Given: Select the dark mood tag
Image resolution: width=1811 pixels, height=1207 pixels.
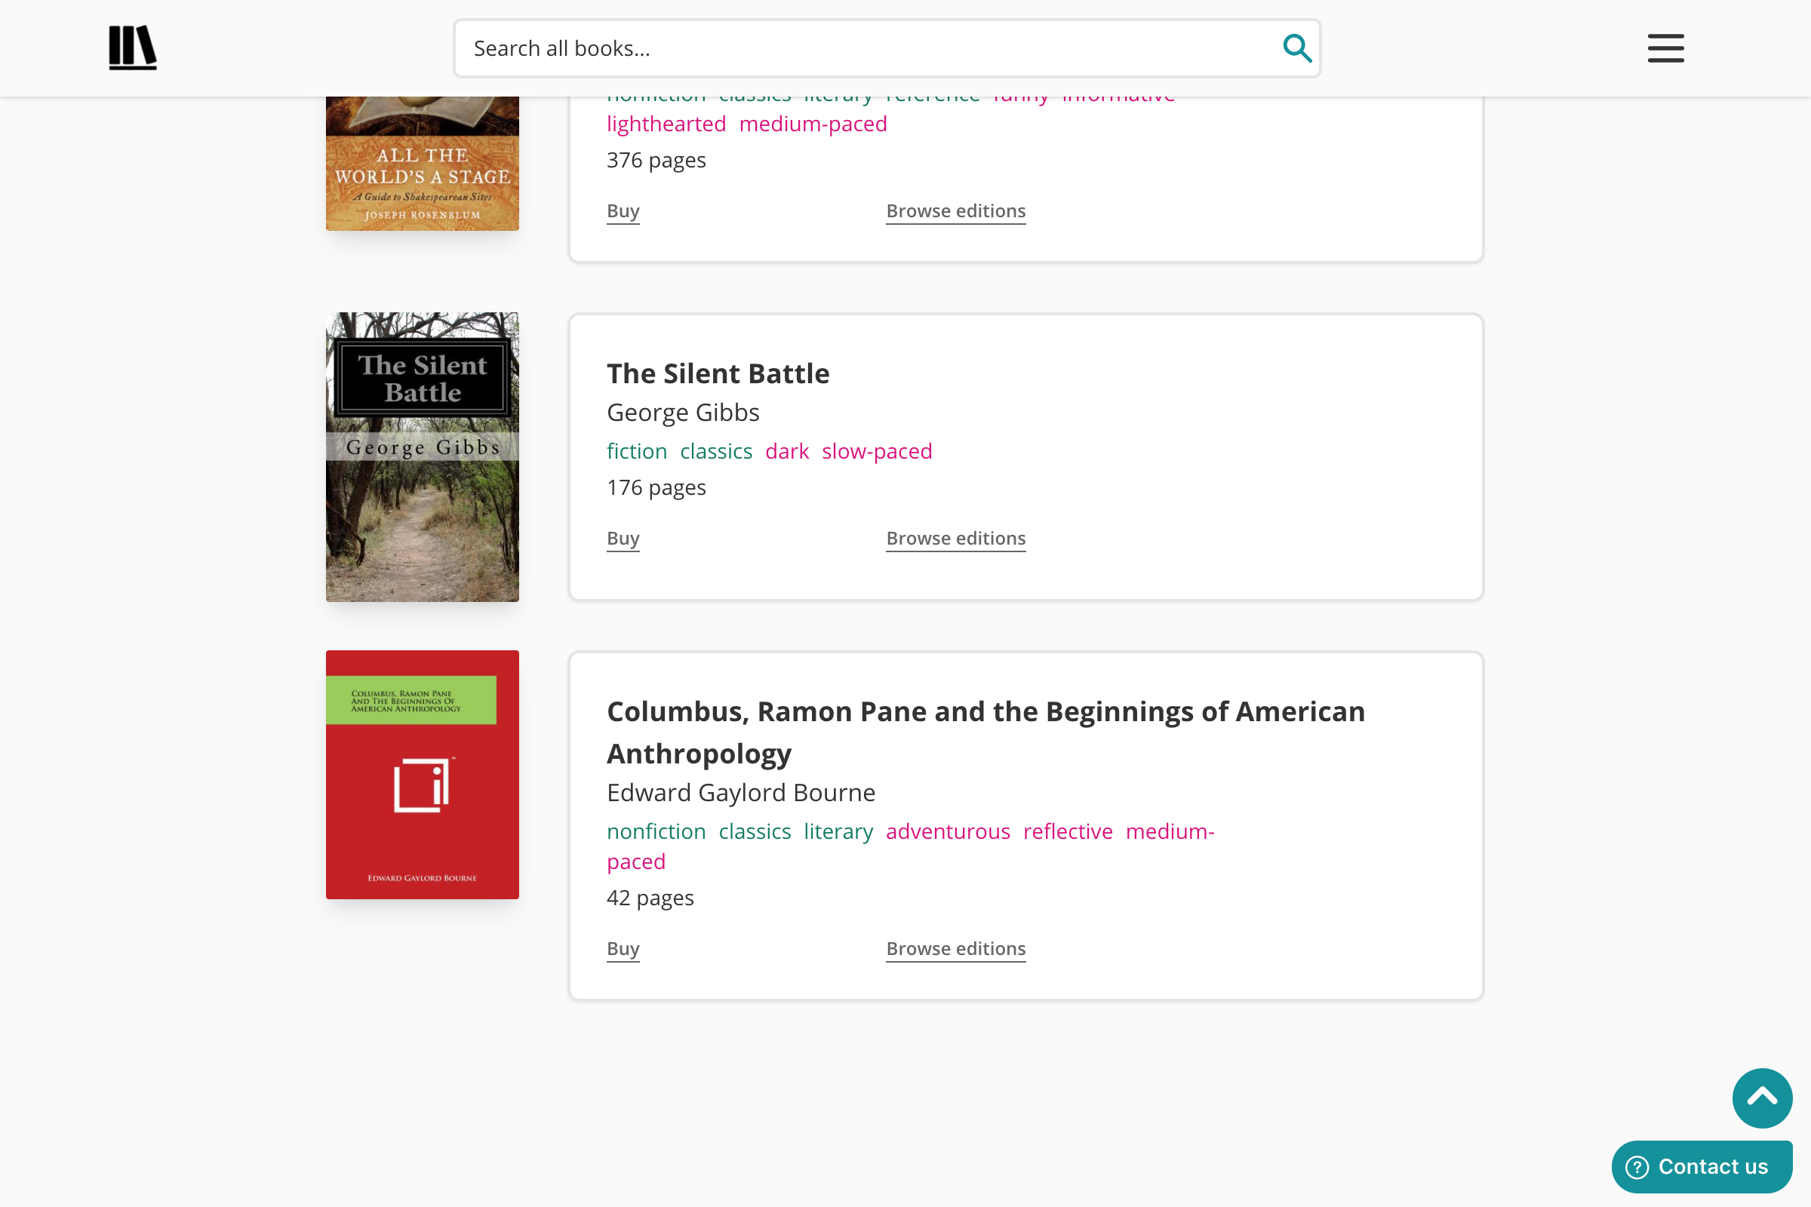Looking at the screenshot, I should pos(786,451).
